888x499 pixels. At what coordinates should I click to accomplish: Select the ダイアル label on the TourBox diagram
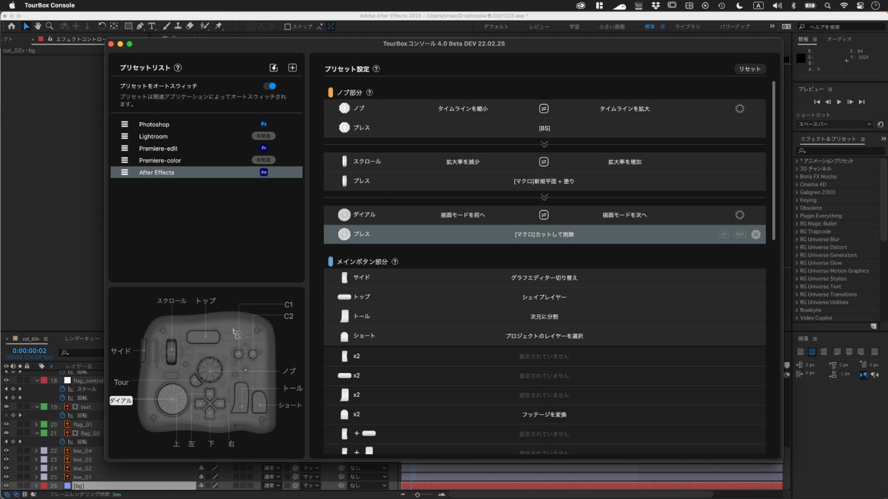[x=121, y=401]
